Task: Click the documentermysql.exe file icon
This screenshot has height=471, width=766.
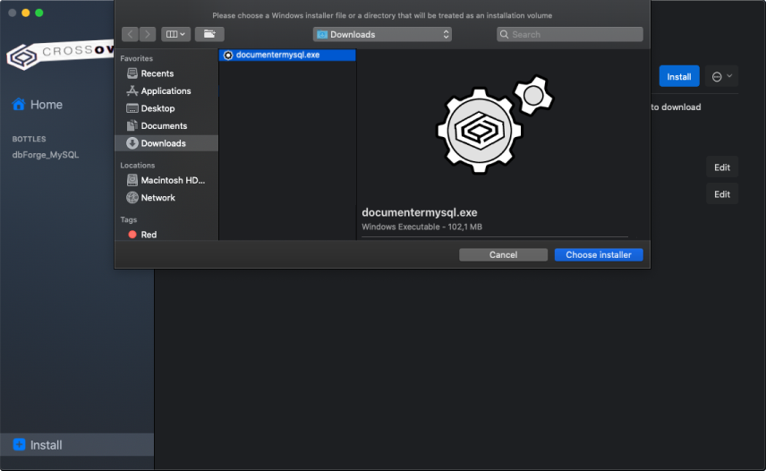Action: (x=228, y=56)
